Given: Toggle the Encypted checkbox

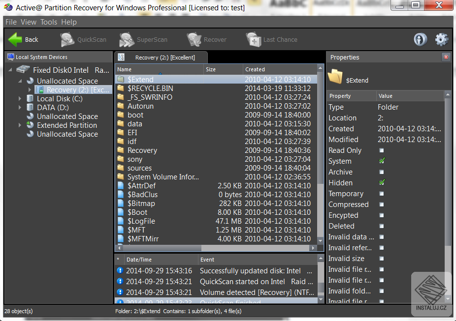Looking at the screenshot, I should click(382, 215).
